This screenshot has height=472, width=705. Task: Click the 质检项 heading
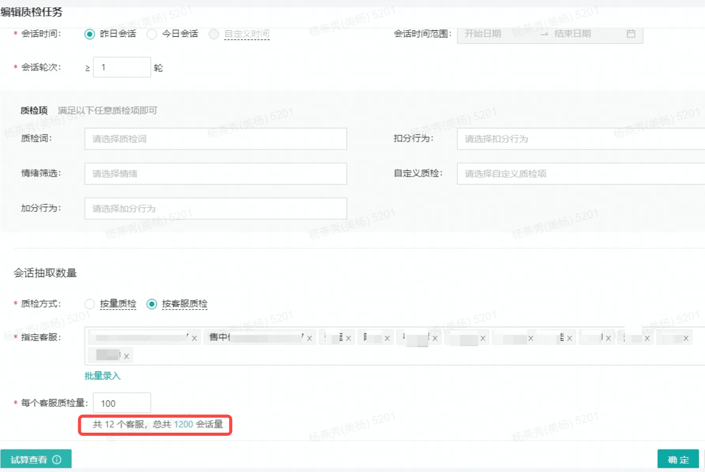point(34,111)
